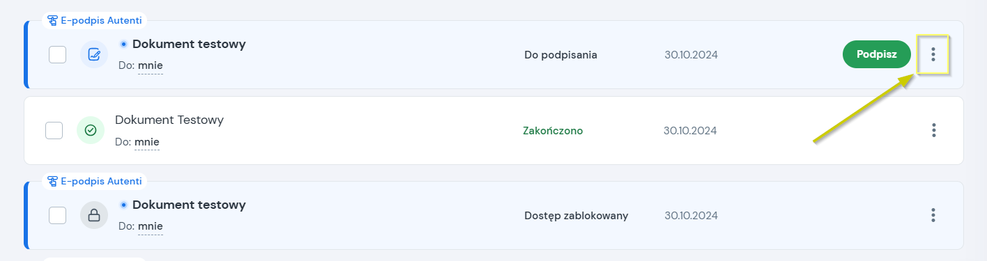Open three-dot menu for Dostęp zablokowany document
Viewport: 987px width, 261px height.
tap(933, 215)
